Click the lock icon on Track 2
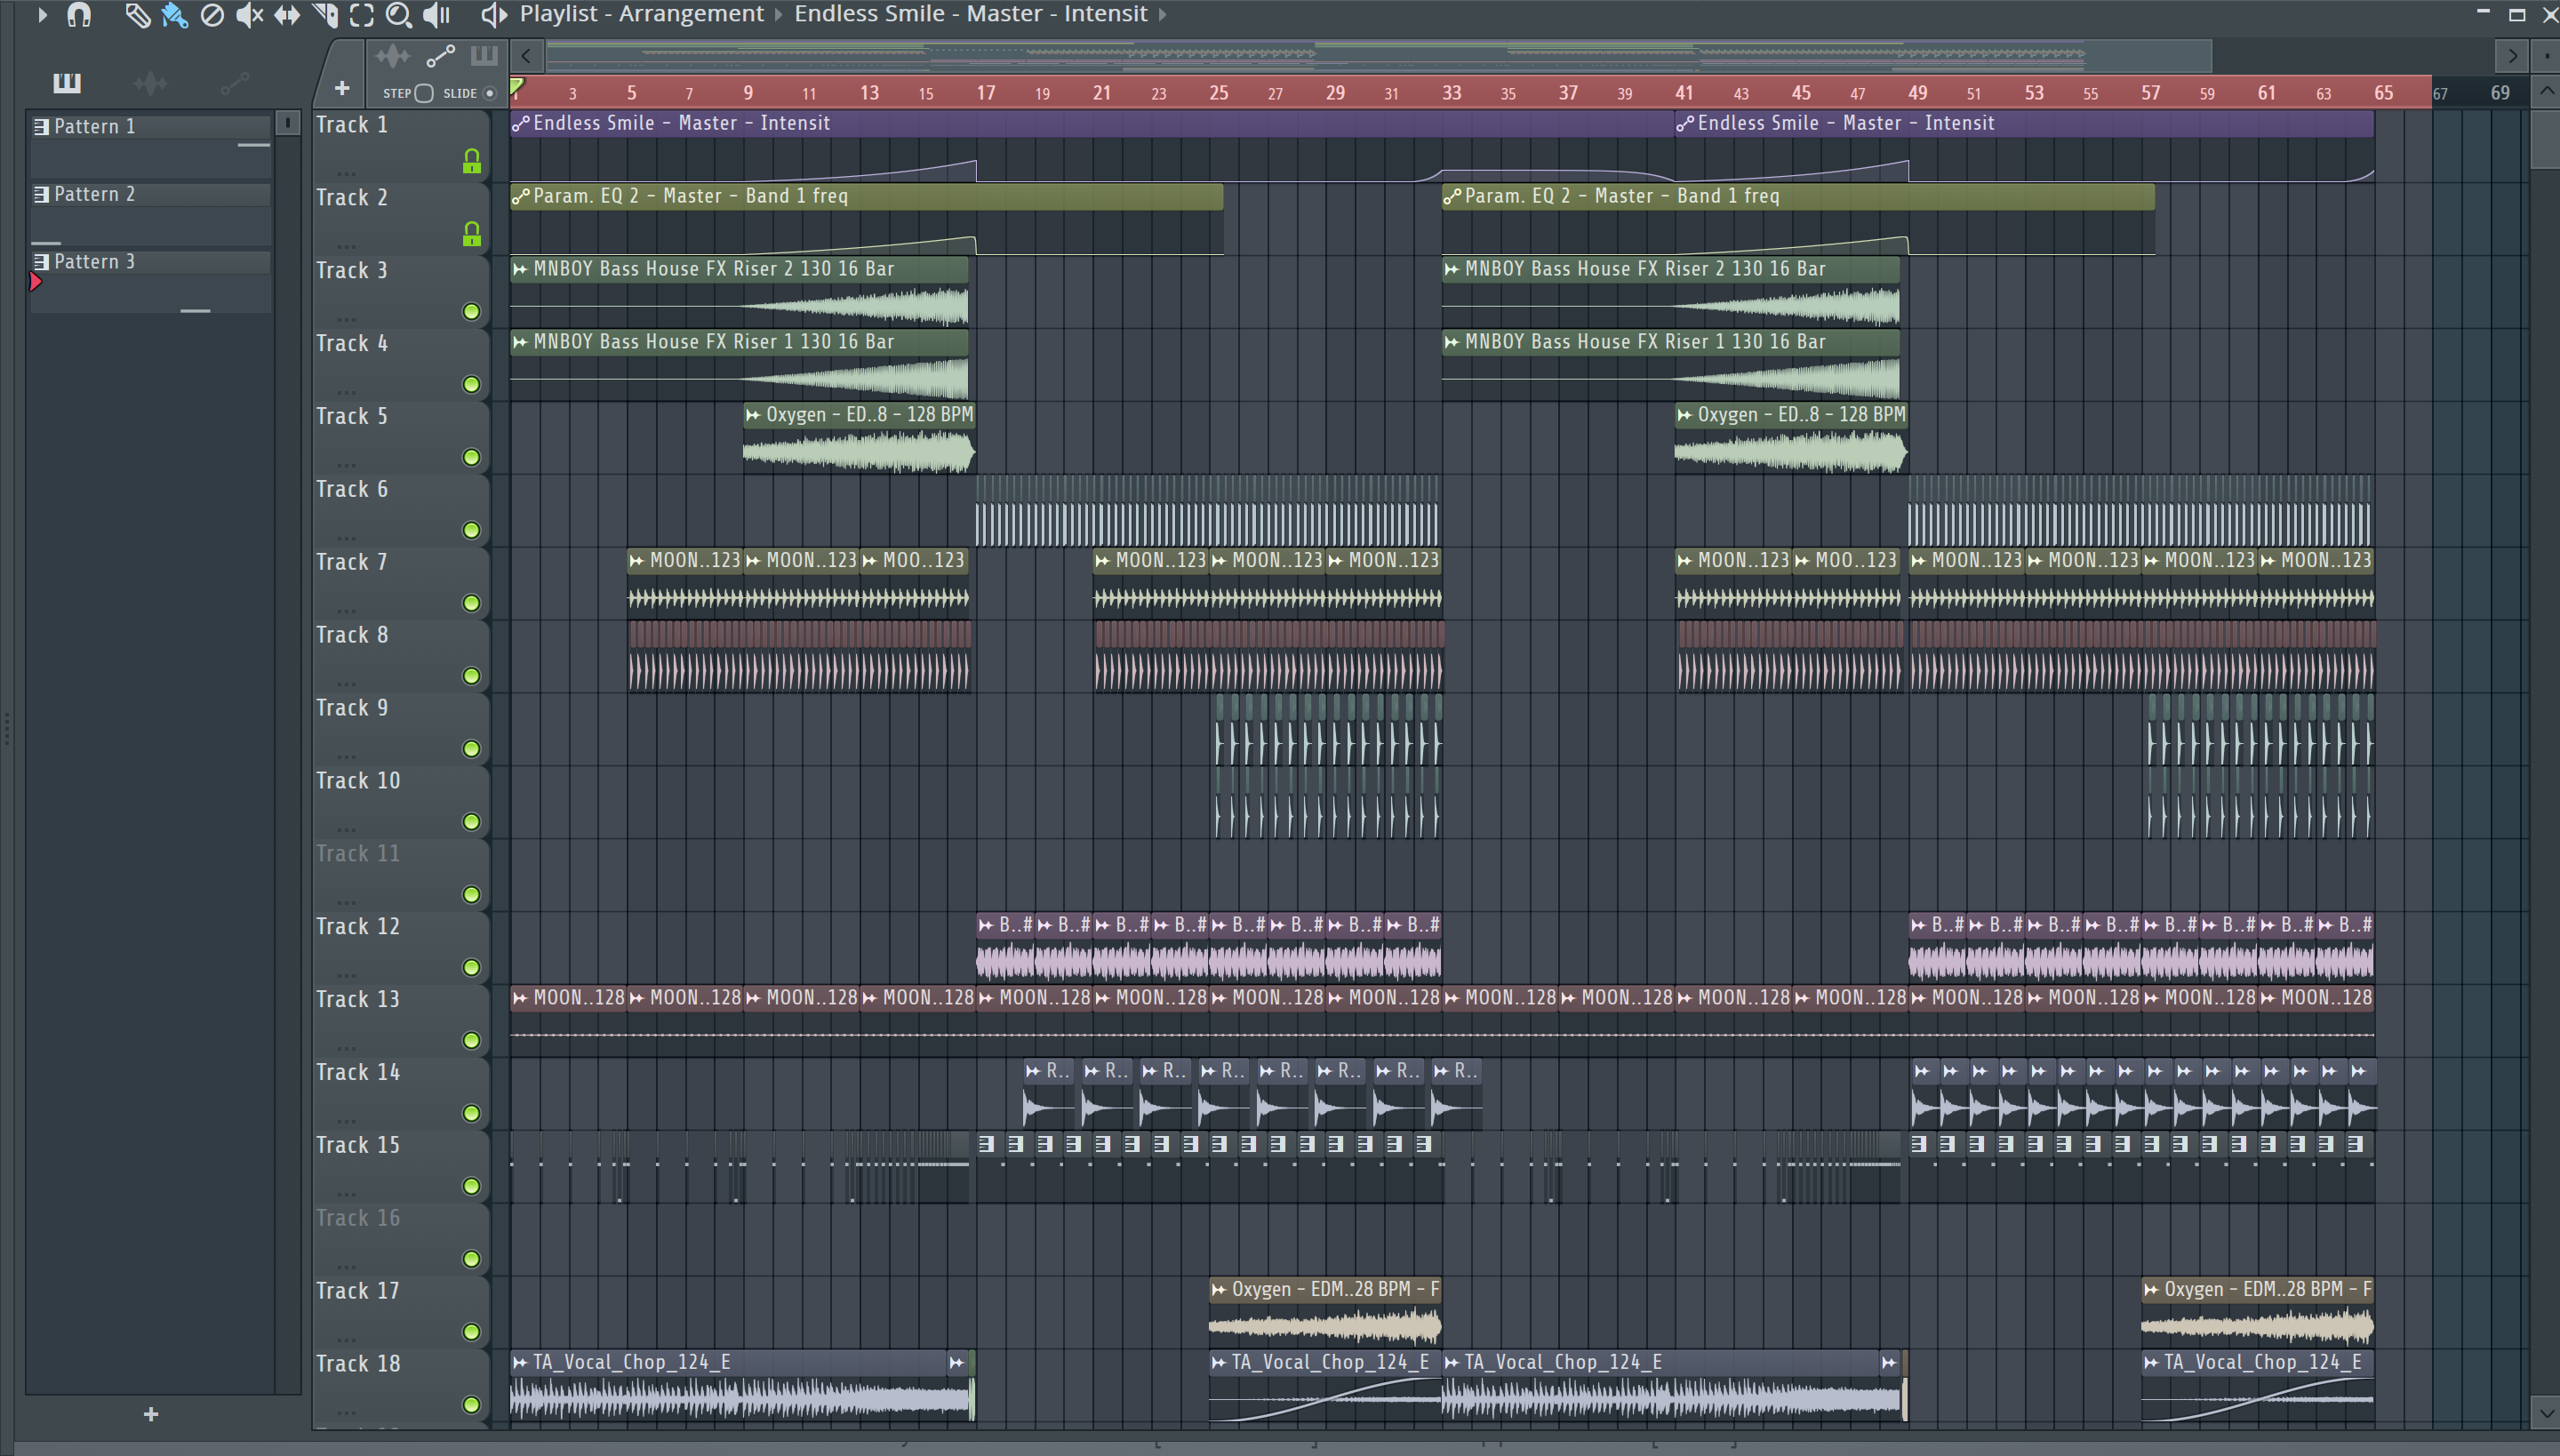The height and width of the screenshot is (1456, 2560). point(472,234)
